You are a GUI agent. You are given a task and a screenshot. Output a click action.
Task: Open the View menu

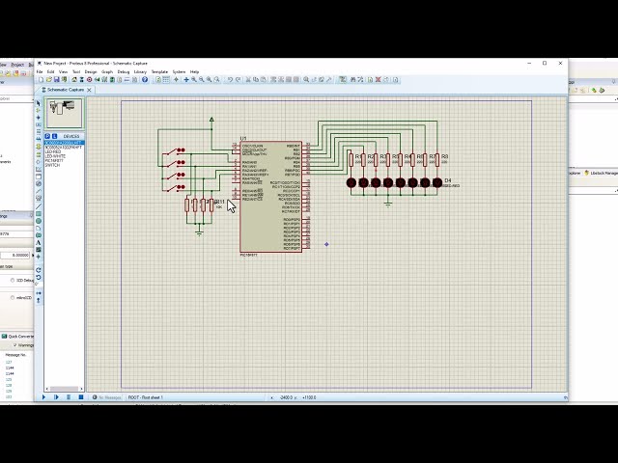[63, 72]
